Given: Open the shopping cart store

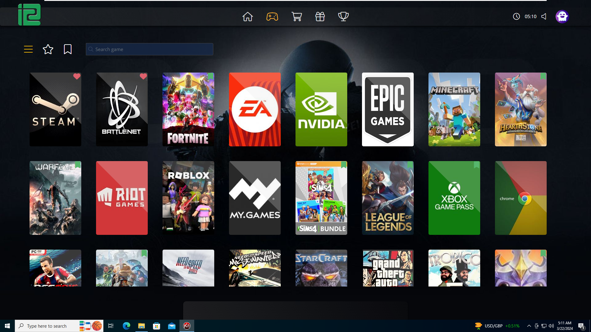Looking at the screenshot, I should tap(296, 17).
